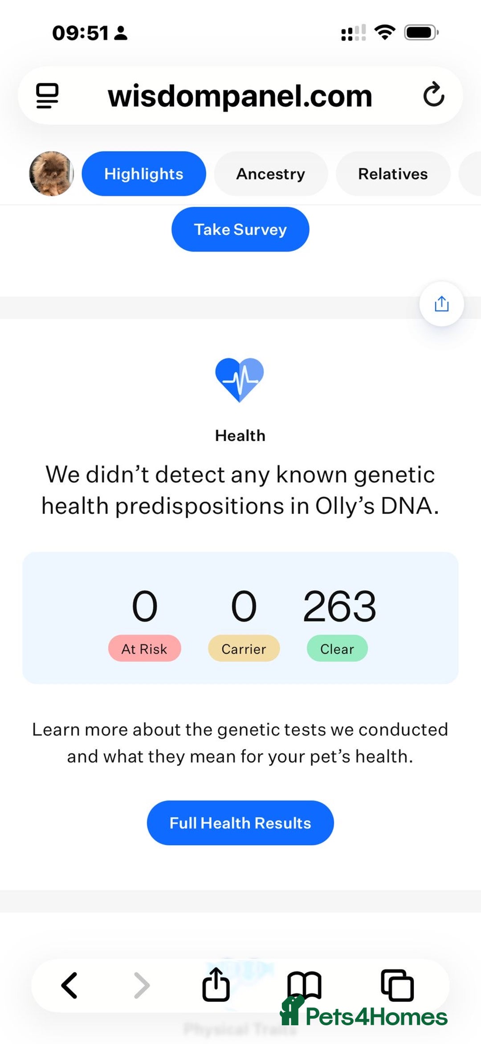Go back to previous page

[69, 985]
